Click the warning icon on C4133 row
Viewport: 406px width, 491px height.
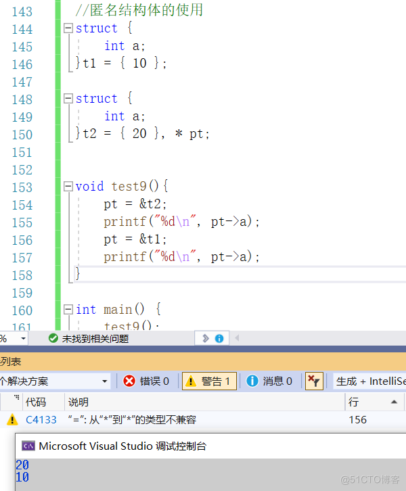pyautogui.click(x=12, y=419)
